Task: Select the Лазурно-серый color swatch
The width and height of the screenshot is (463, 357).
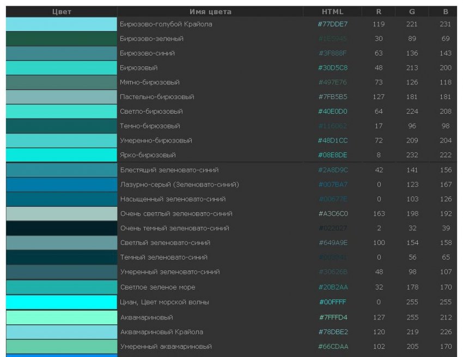Action: pos(62,184)
